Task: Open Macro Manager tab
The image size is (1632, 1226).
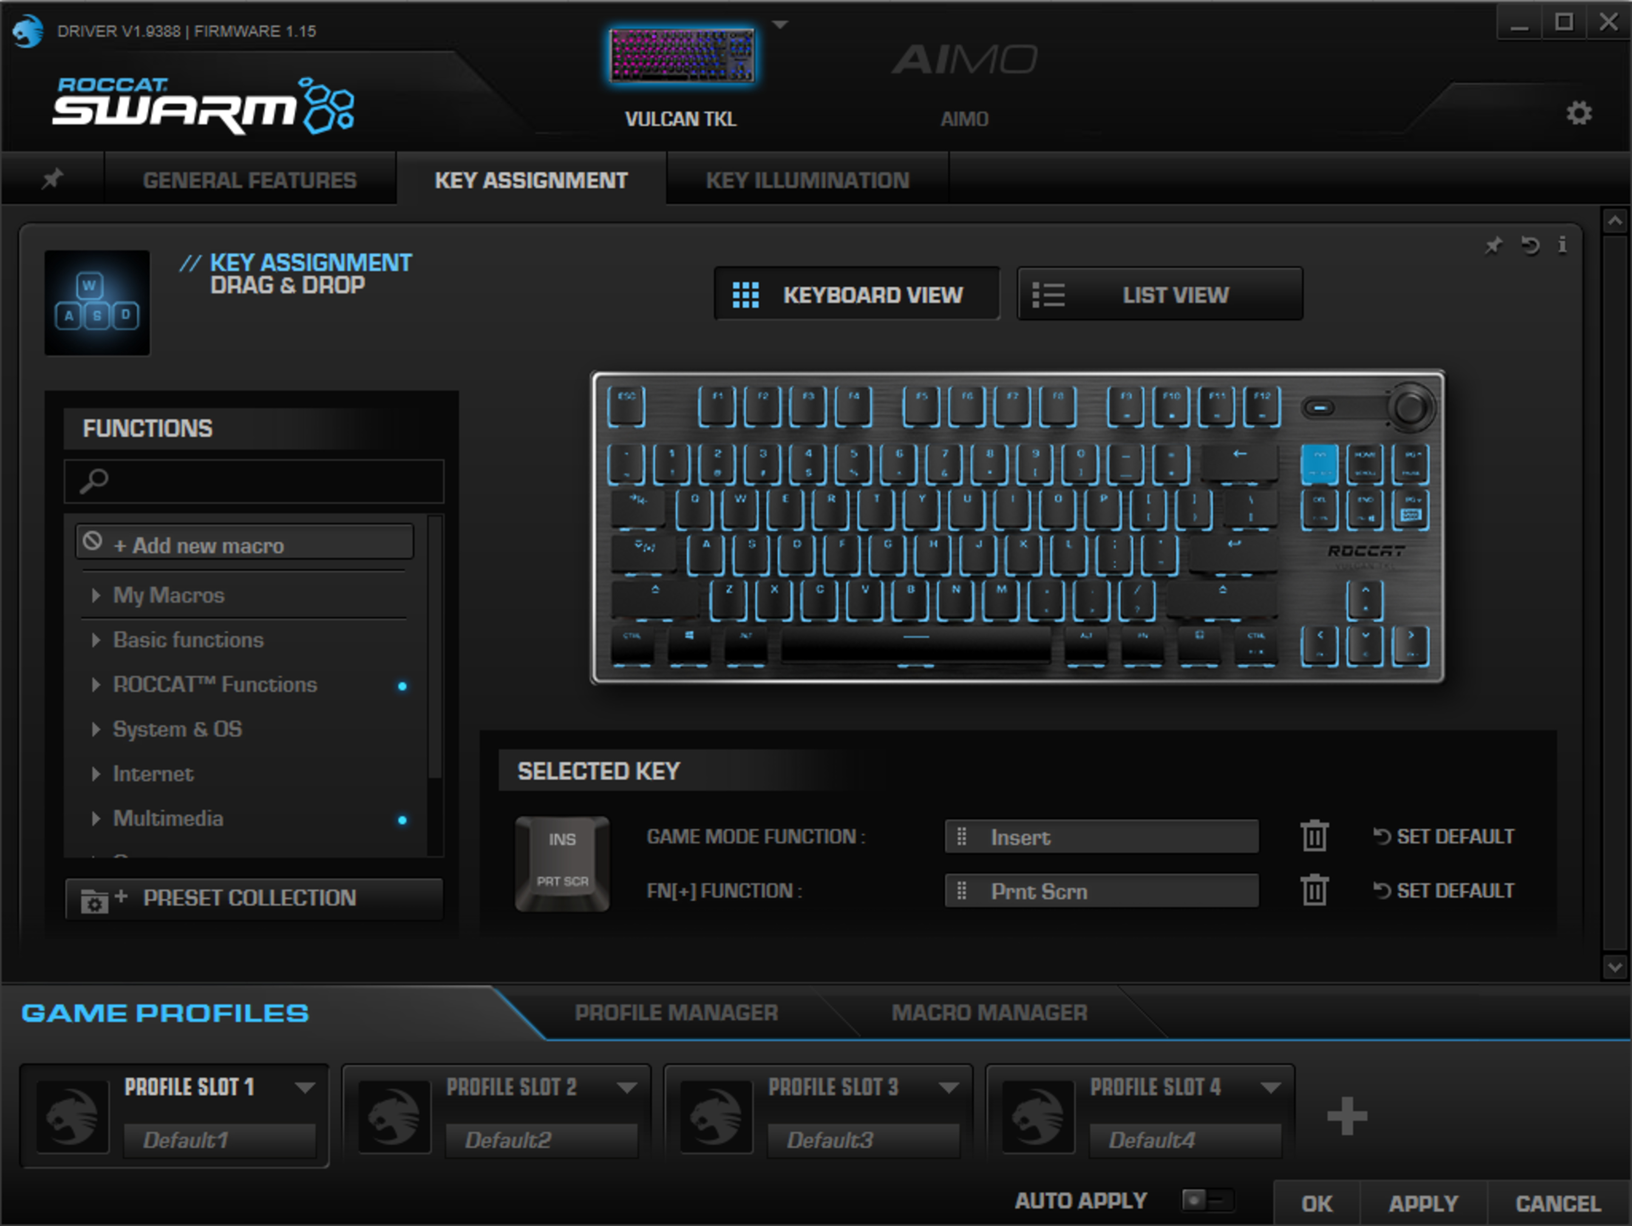Action: tap(989, 1013)
